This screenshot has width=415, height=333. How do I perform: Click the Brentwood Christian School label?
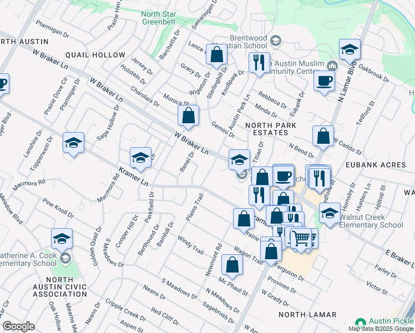(248, 42)
